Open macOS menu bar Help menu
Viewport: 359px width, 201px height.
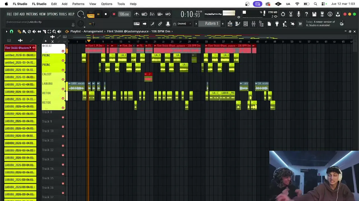click(x=133, y=4)
